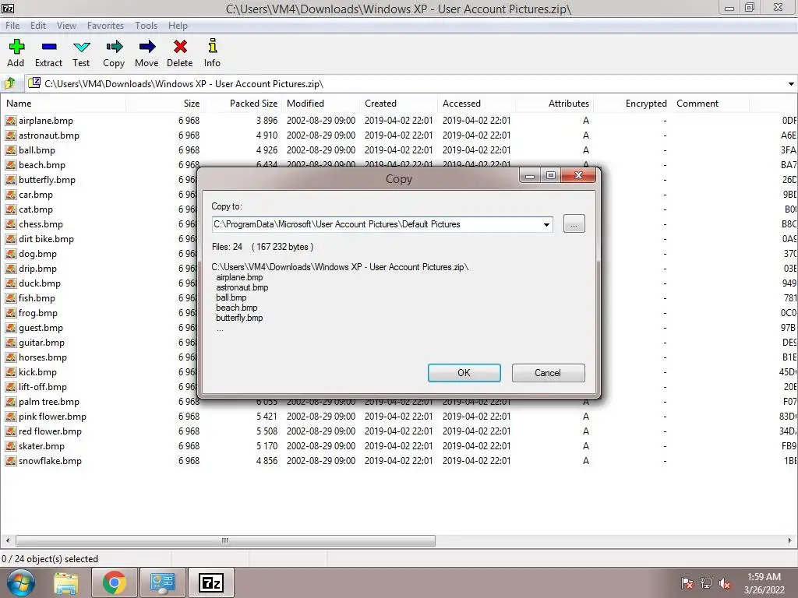Click the muted volume tray icon
The width and height of the screenshot is (798, 598).
724,583
